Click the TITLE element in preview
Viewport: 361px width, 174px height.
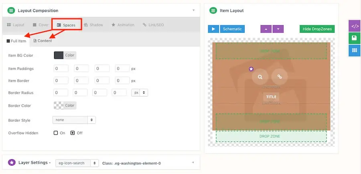[x=271, y=97]
